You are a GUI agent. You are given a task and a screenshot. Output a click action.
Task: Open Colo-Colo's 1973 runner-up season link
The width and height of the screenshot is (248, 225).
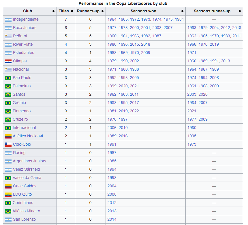tap(192, 145)
